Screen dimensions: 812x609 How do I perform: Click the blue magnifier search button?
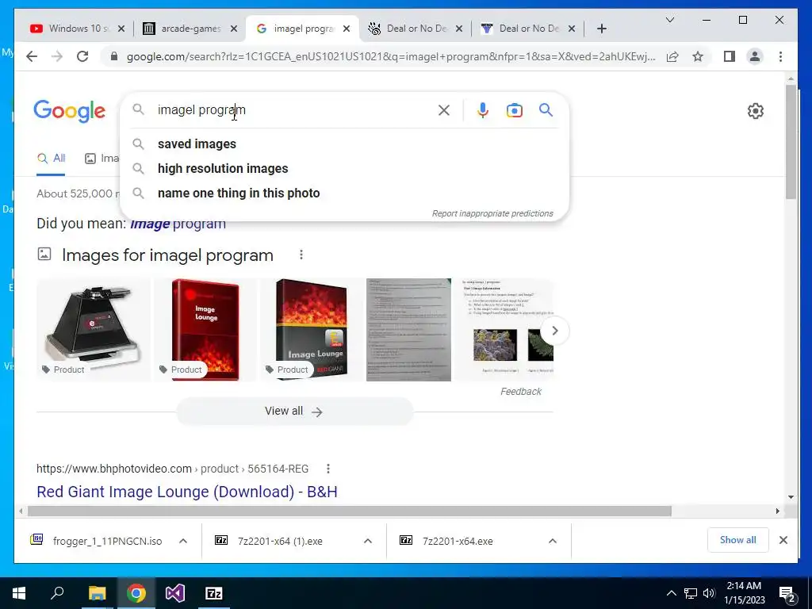tap(546, 109)
